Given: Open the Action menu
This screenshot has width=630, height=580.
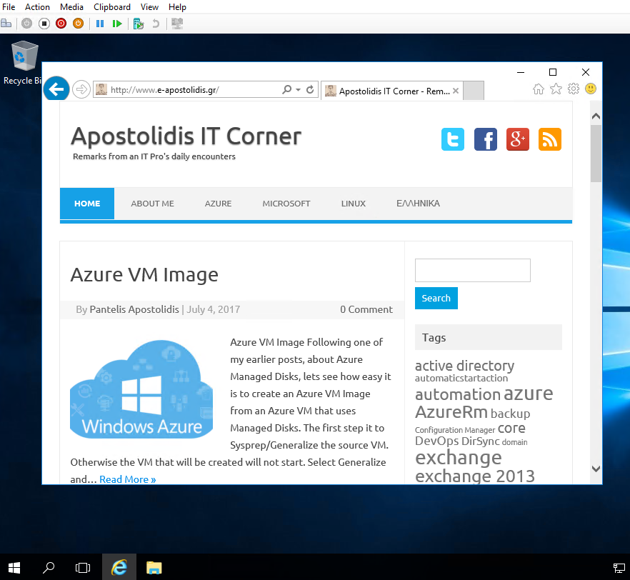Looking at the screenshot, I should [37, 7].
